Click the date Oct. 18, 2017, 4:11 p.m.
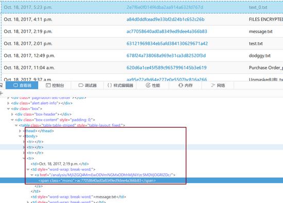Image resolution: width=283 pixels, height=203 pixels. click(x=28, y=20)
